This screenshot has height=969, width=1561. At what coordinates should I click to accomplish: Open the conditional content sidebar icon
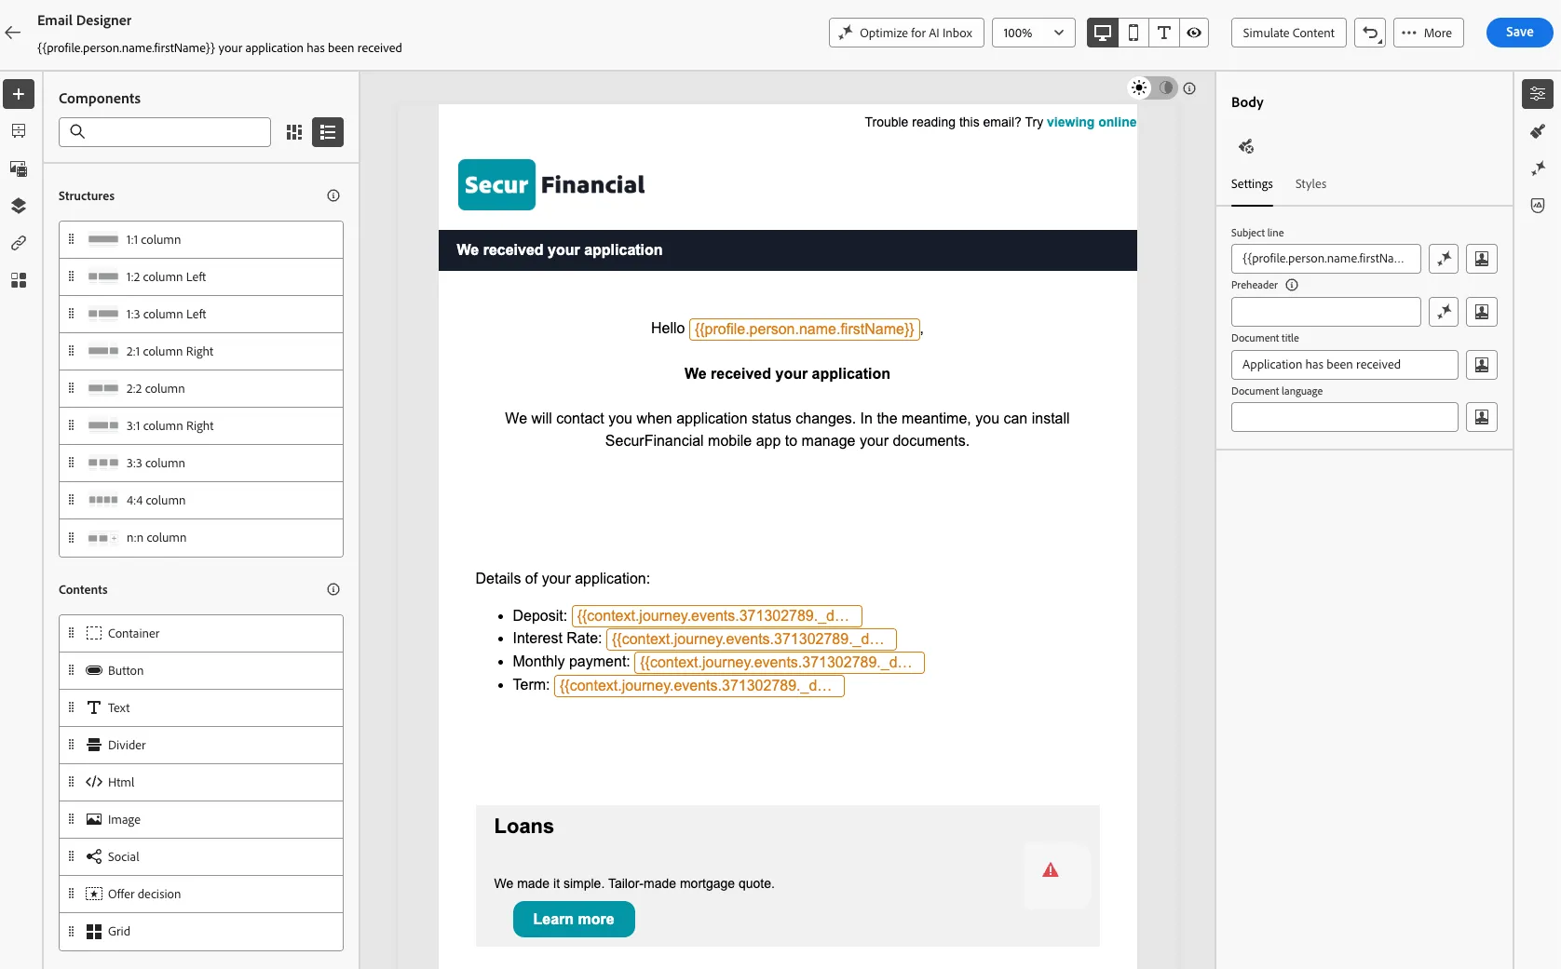(19, 280)
